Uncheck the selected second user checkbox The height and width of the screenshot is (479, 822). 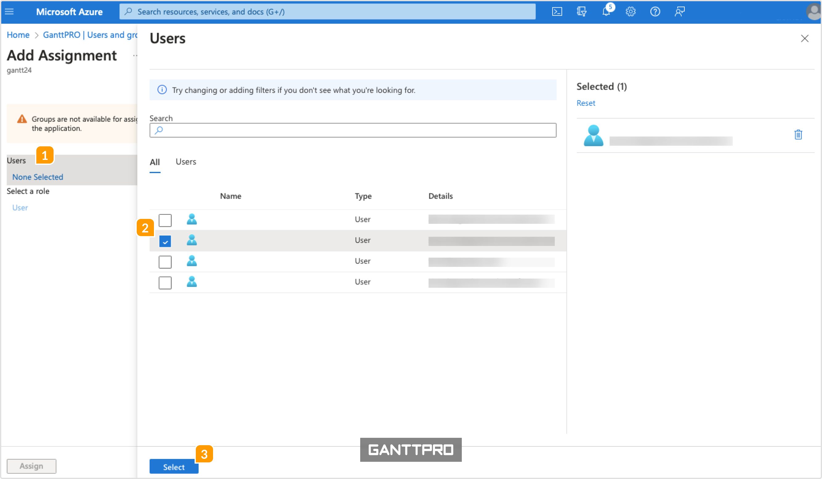coord(165,241)
